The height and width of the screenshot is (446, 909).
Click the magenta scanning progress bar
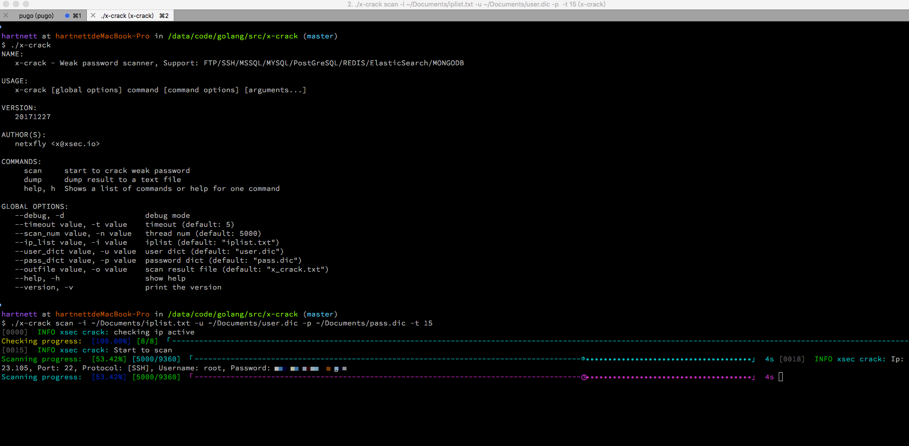[472, 377]
